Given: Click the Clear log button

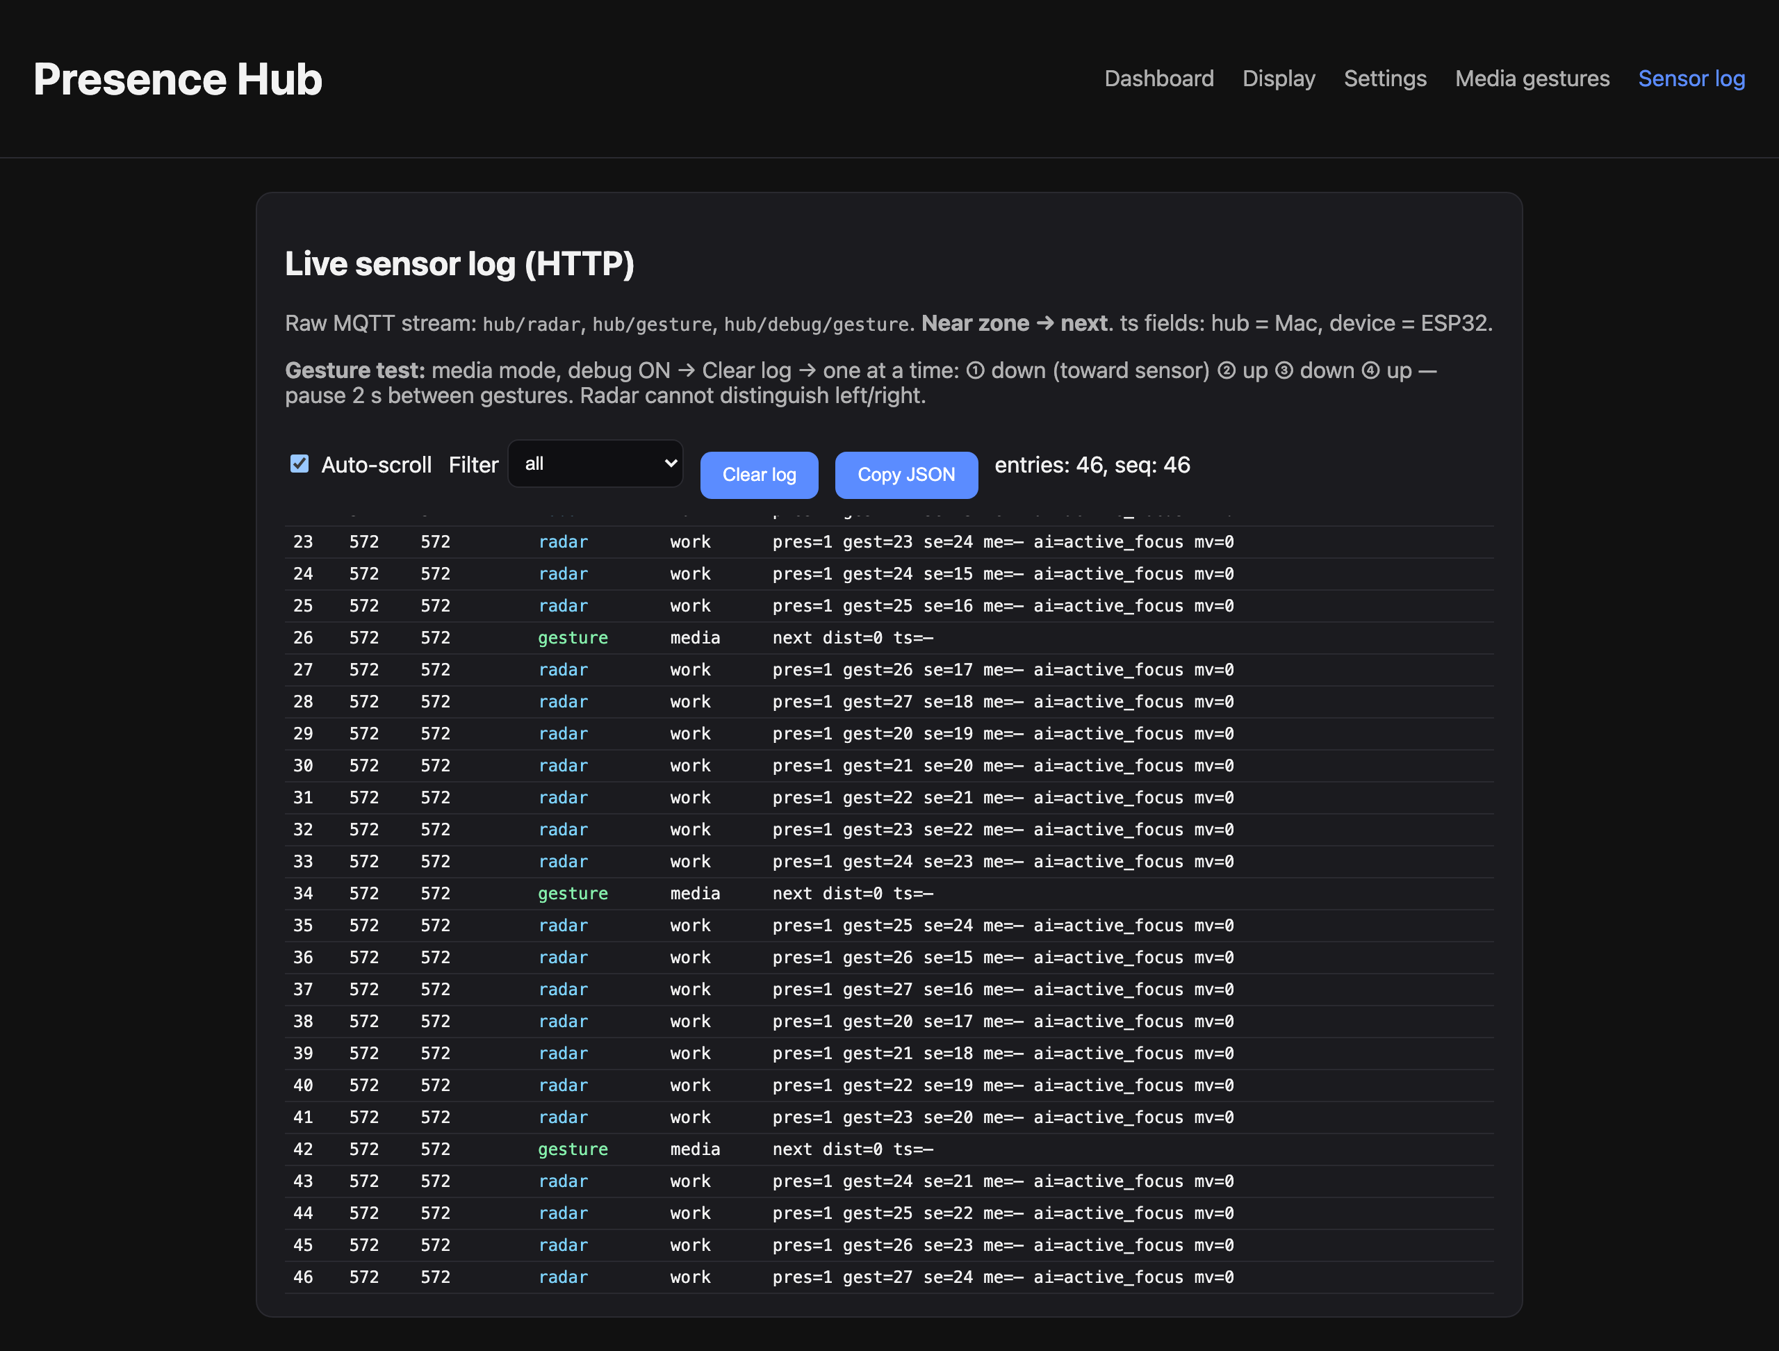Looking at the screenshot, I should tap(760, 475).
